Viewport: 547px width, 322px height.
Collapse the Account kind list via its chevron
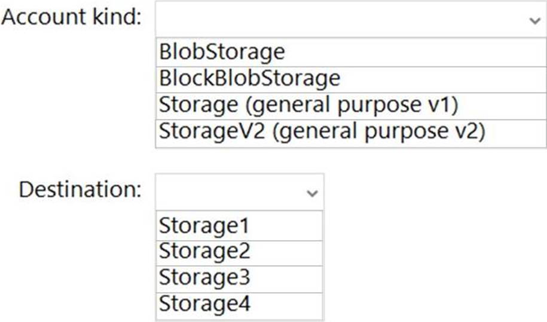pyautogui.click(x=534, y=20)
